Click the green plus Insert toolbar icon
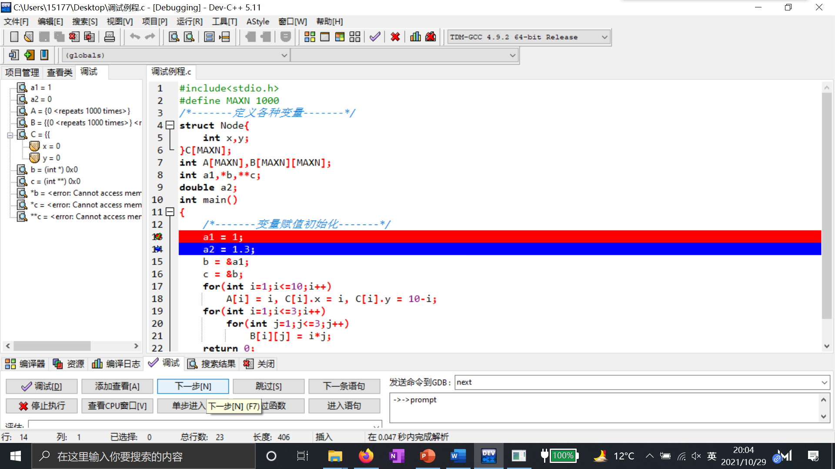The image size is (835, 469). click(x=29, y=55)
